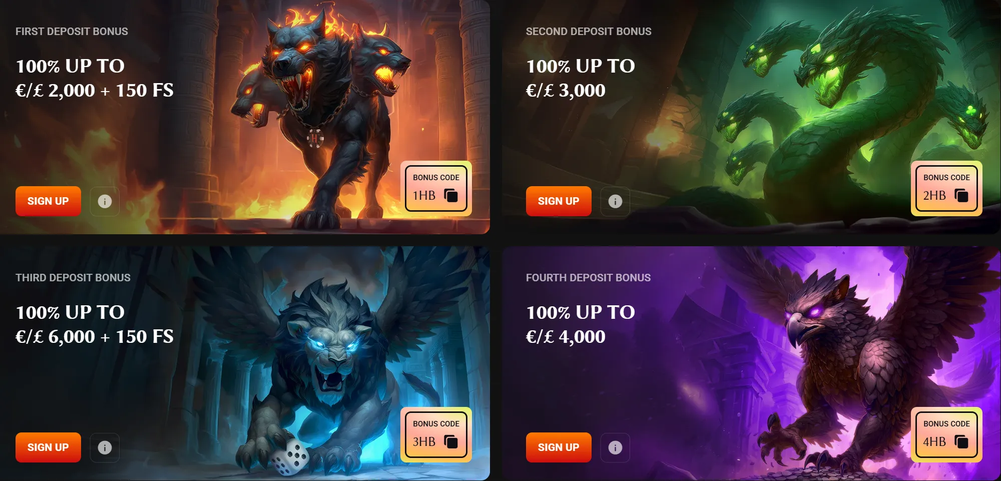Click Sign Up on Second Deposit Bonus
1001x481 pixels.
pos(559,201)
